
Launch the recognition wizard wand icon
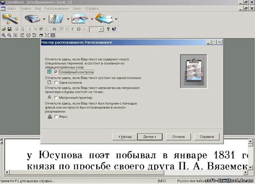pos(10,19)
